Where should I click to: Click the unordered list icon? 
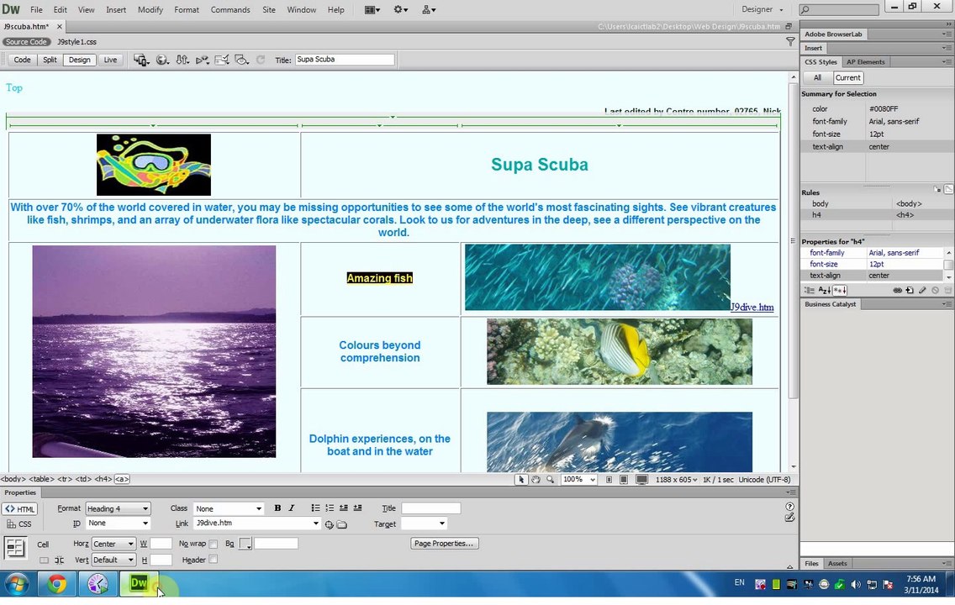point(315,508)
